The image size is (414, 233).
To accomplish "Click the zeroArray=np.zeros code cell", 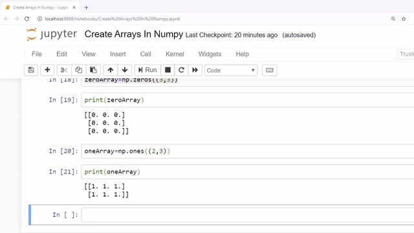I will pyautogui.click(x=248, y=82).
